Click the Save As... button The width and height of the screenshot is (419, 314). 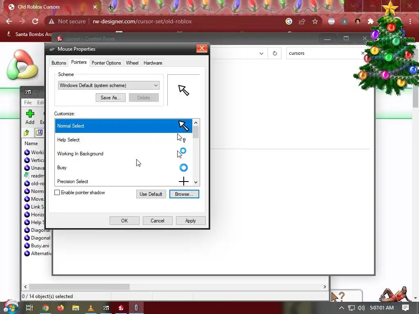[110, 97]
